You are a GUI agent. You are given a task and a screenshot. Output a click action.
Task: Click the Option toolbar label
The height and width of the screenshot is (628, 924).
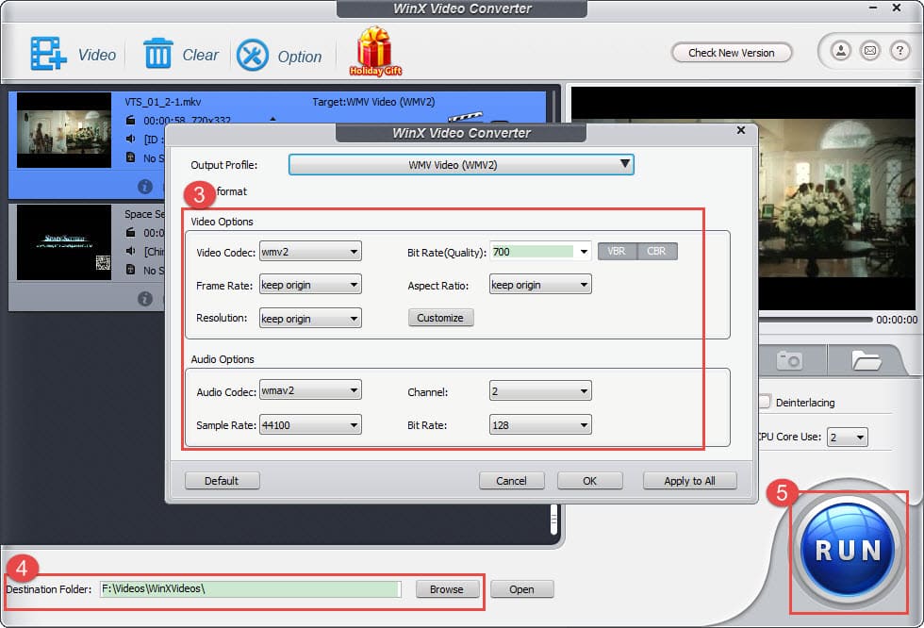(300, 57)
